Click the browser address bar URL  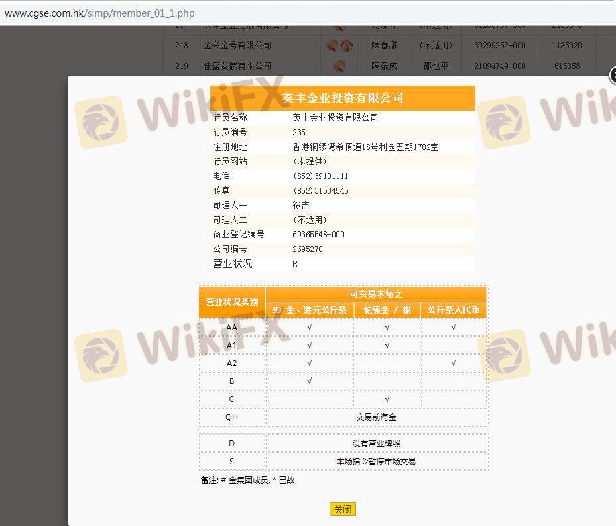click(x=99, y=13)
